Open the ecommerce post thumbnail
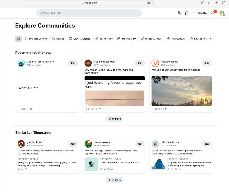The width and height of the screenshot is (229, 192). click(x=91, y=164)
